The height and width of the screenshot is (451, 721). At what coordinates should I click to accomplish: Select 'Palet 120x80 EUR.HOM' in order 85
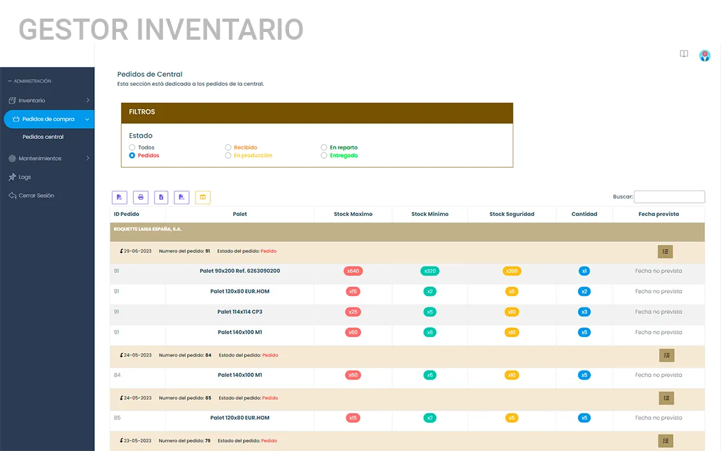pyautogui.click(x=240, y=418)
